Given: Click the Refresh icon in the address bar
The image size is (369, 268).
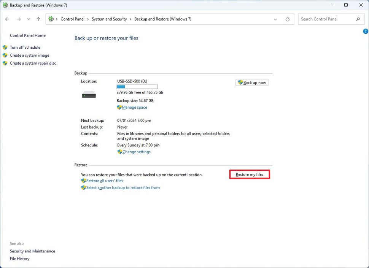Looking at the screenshot, I should pos(288,19).
